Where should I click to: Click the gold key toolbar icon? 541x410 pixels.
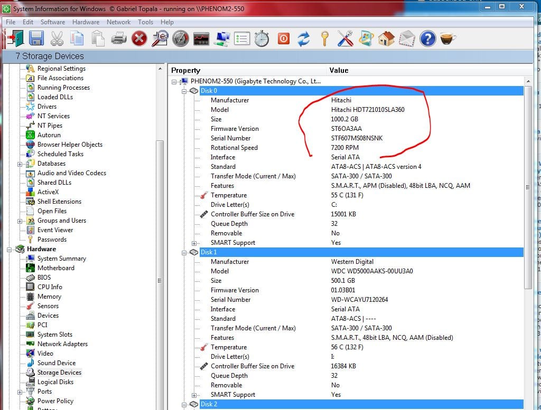(324, 38)
